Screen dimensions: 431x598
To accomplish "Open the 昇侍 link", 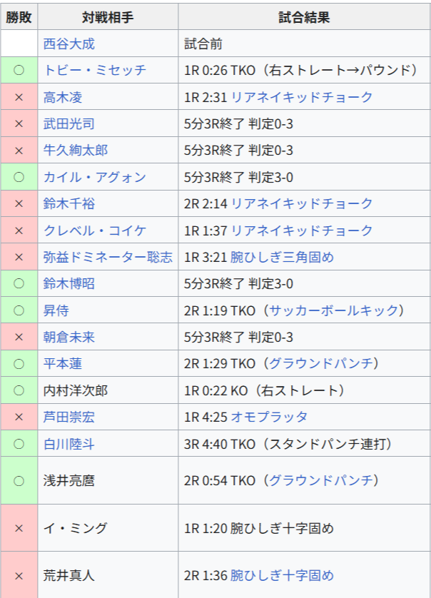I will (56, 310).
